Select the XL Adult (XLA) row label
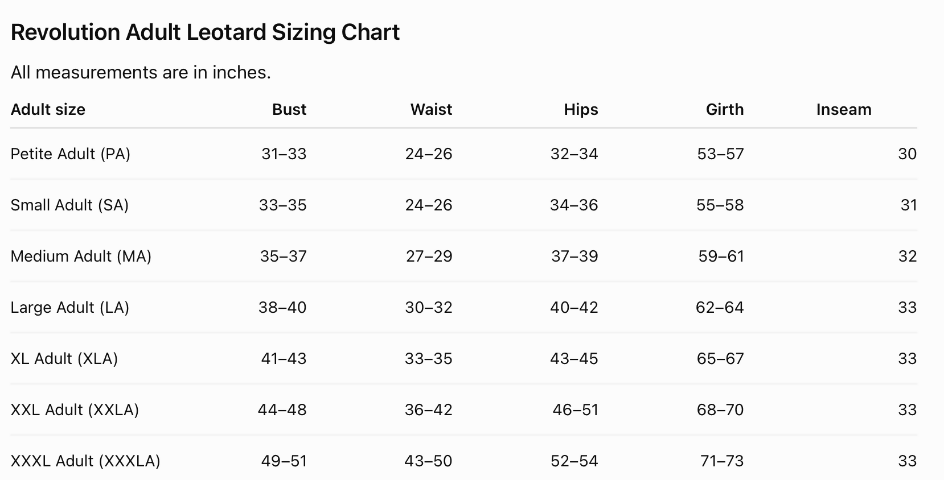944x480 pixels. tap(64, 359)
